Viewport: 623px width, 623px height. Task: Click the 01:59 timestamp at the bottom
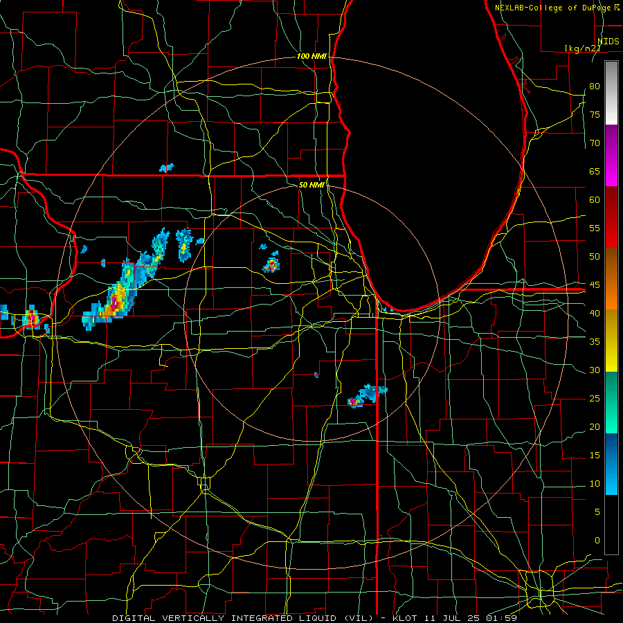502,618
